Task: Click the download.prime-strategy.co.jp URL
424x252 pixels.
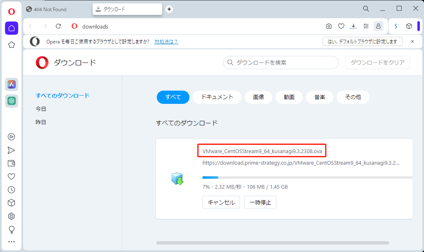Action: 301,163
